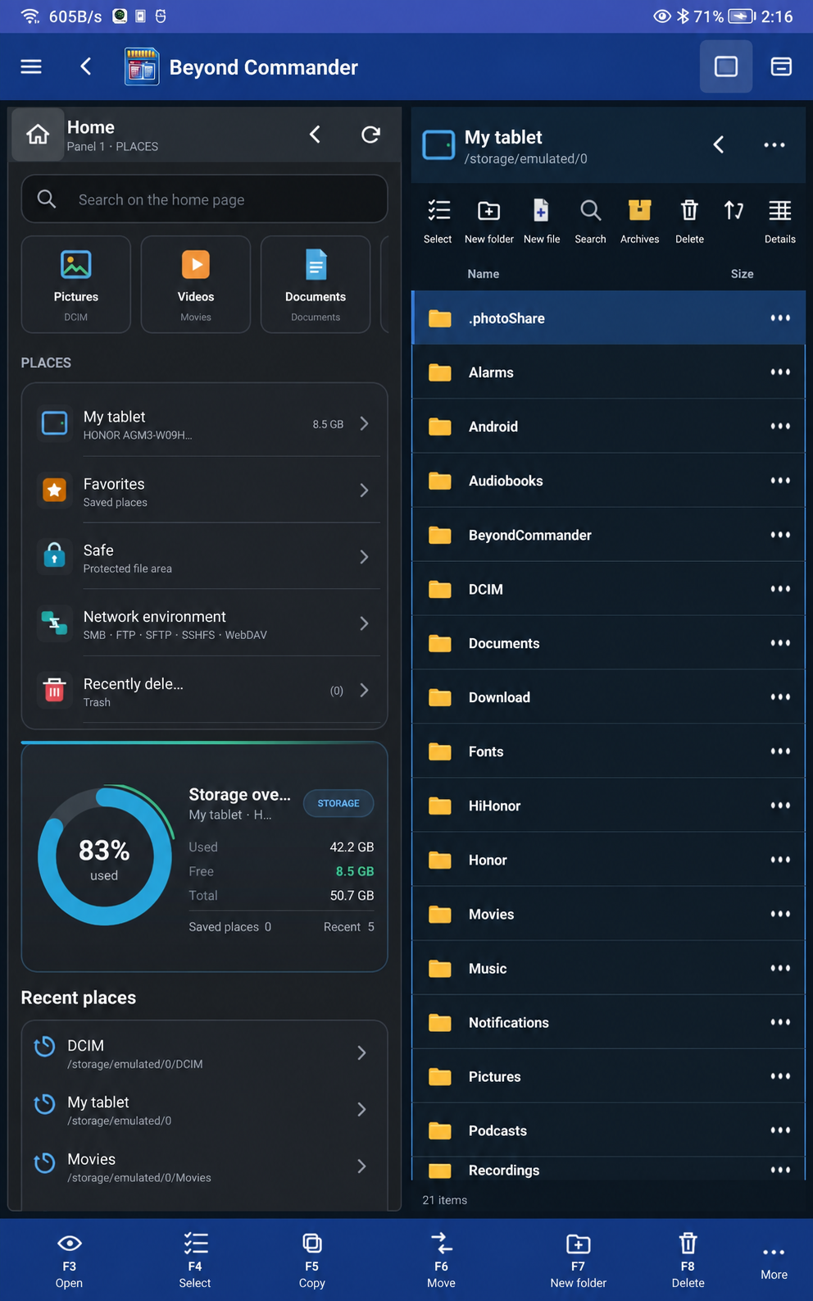Image resolution: width=813 pixels, height=1301 pixels.
Task: Open the Notifications folder
Action: 609,1022
